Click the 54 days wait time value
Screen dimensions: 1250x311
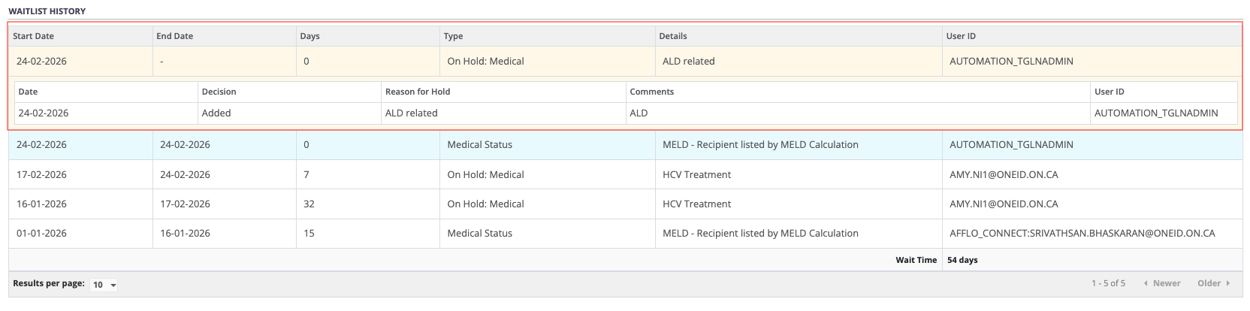click(x=962, y=260)
